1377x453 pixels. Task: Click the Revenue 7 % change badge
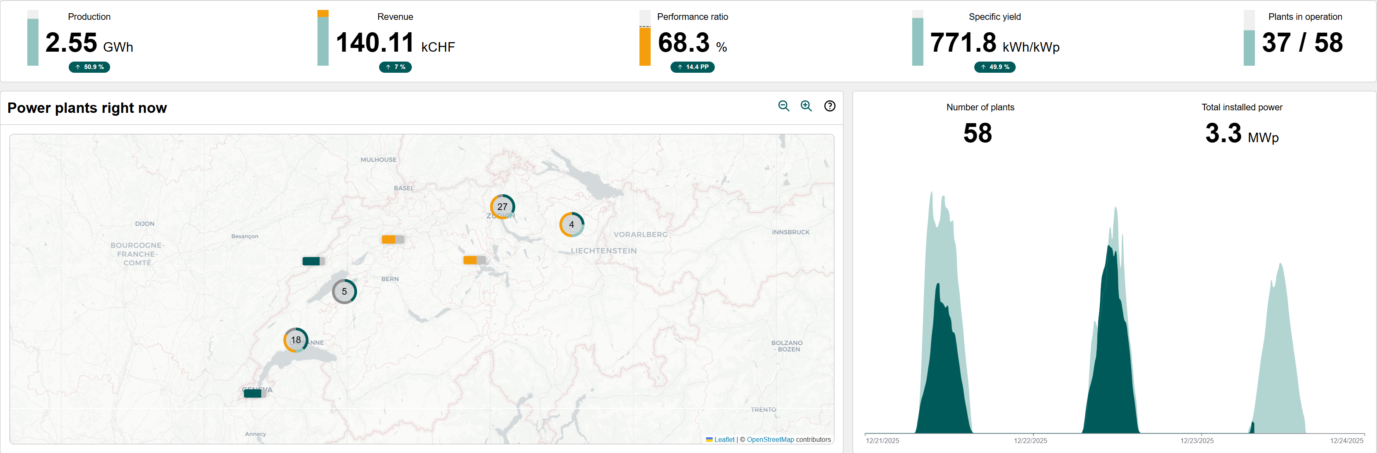point(395,67)
